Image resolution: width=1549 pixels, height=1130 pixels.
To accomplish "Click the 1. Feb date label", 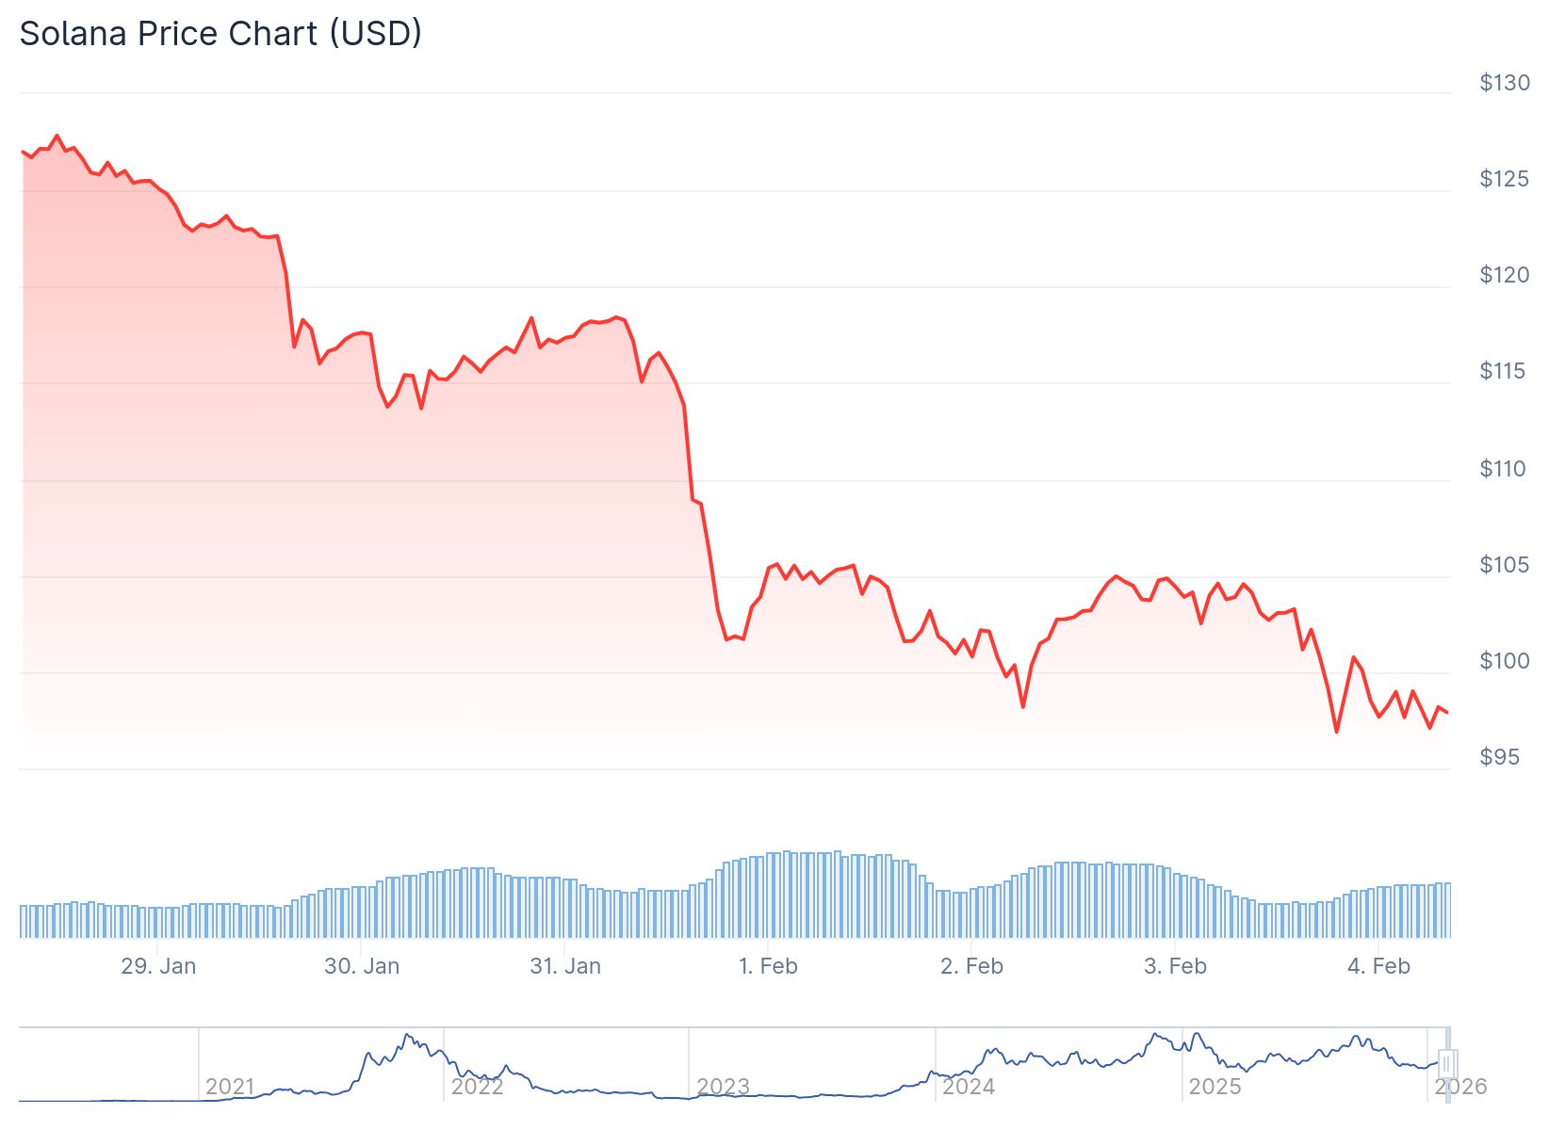I will pyautogui.click(x=768, y=966).
